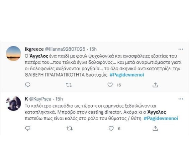The height and width of the screenshot is (167, 189).
Task: Retweet the KayPsea tweet
Action: (x=70, y=129)
